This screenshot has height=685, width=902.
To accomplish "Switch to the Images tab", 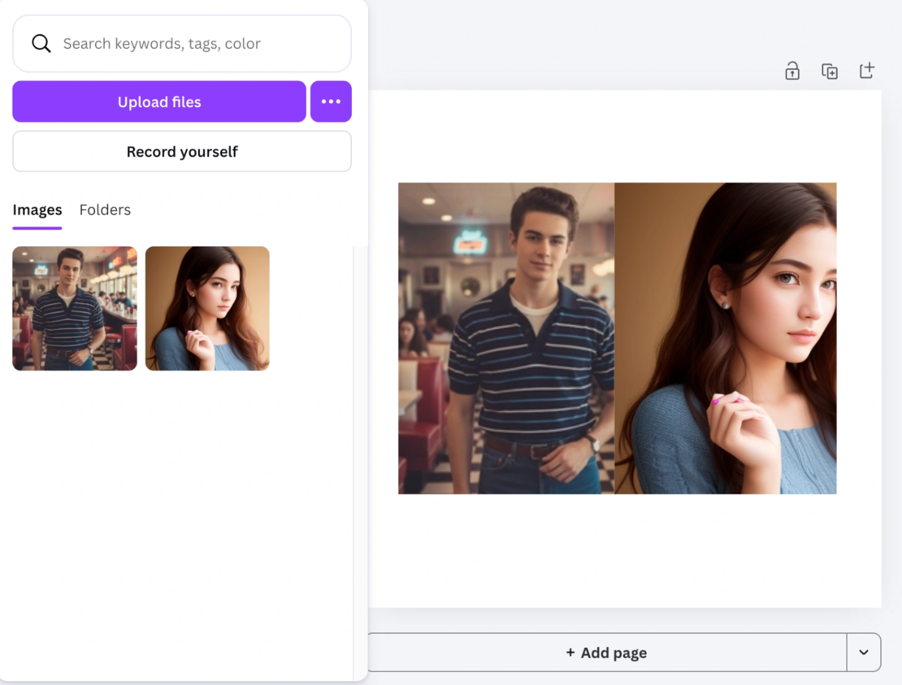I will [37, 210].
